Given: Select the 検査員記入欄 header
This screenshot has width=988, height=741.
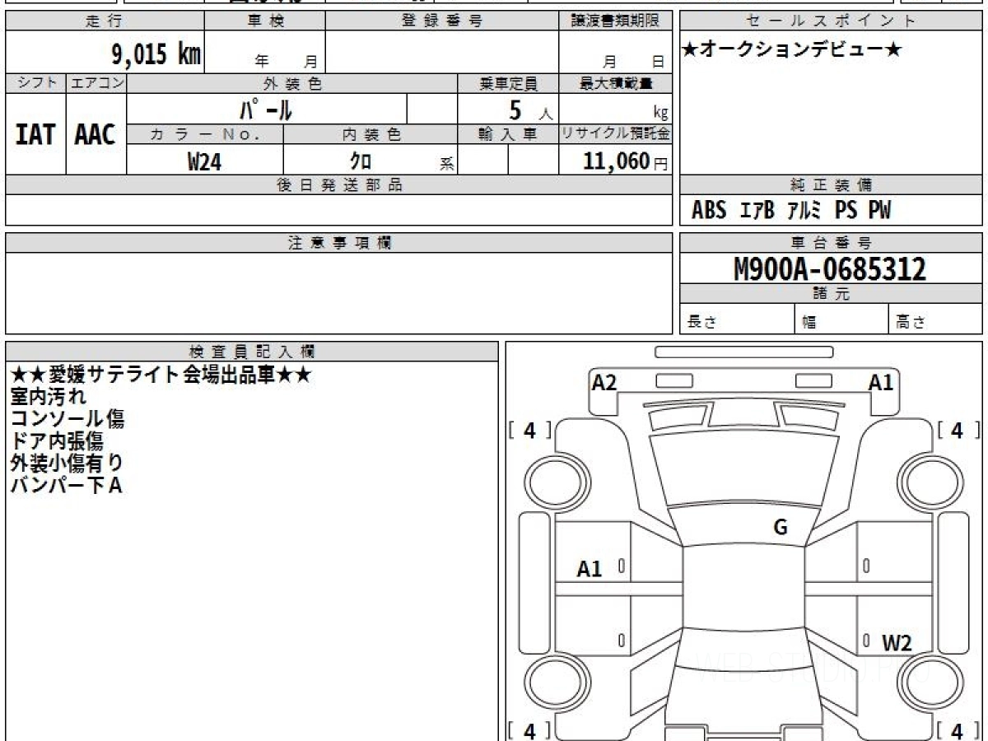Looking at the screenshot, I should 252,352.
